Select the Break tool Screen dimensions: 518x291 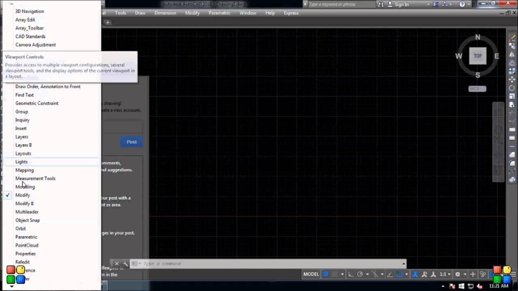click(512, 138)
